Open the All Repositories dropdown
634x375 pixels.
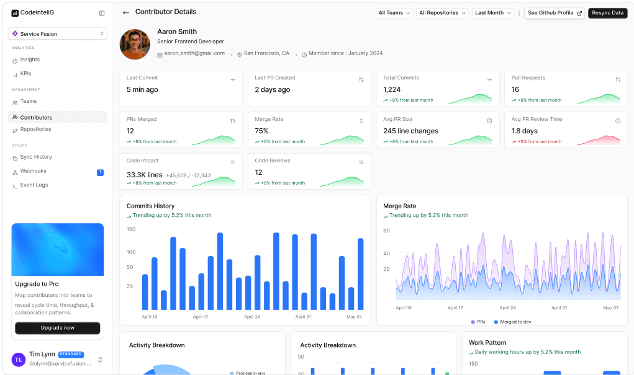pyautogui.click(x=442, y=13)
